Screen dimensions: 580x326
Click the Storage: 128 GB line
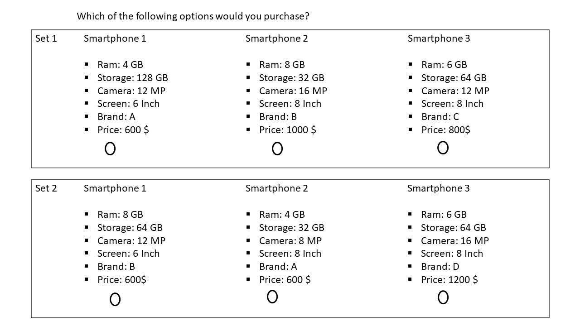tap(132, 78)
